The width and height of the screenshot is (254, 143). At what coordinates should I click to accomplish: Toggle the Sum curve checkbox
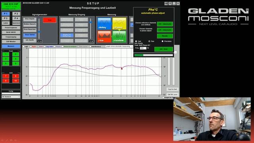tap(38, 46)
